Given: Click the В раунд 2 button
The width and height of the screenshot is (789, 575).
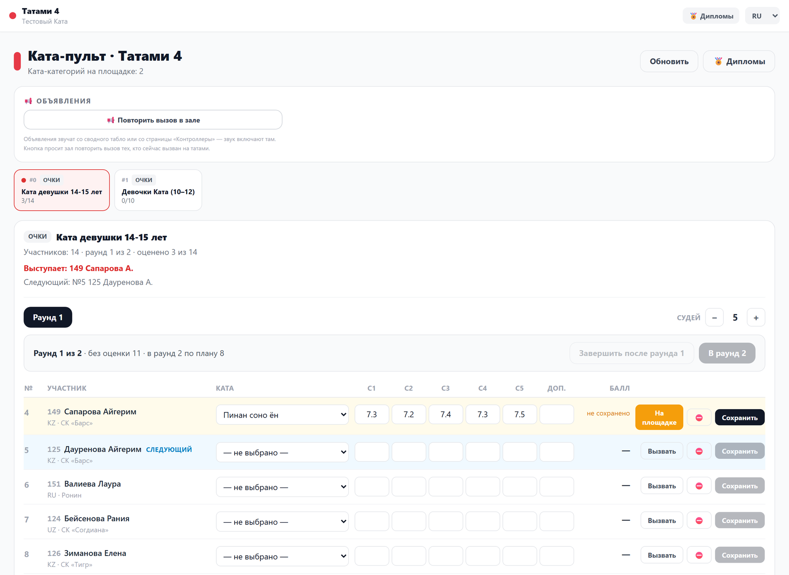Looking at the screenshot, I should coord(727,353).
